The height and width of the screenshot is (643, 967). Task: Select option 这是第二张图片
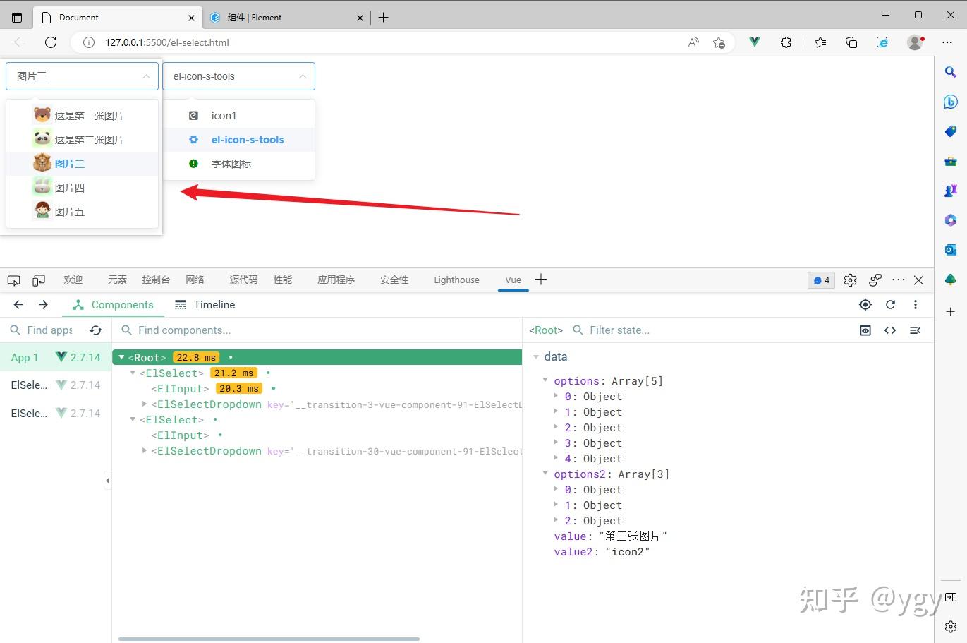click(82, 140)
